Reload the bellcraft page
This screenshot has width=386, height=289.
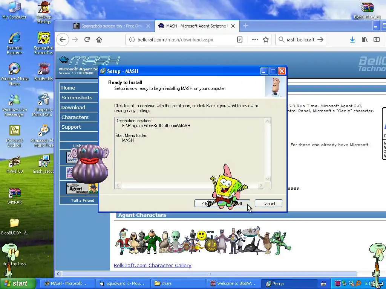87,40
